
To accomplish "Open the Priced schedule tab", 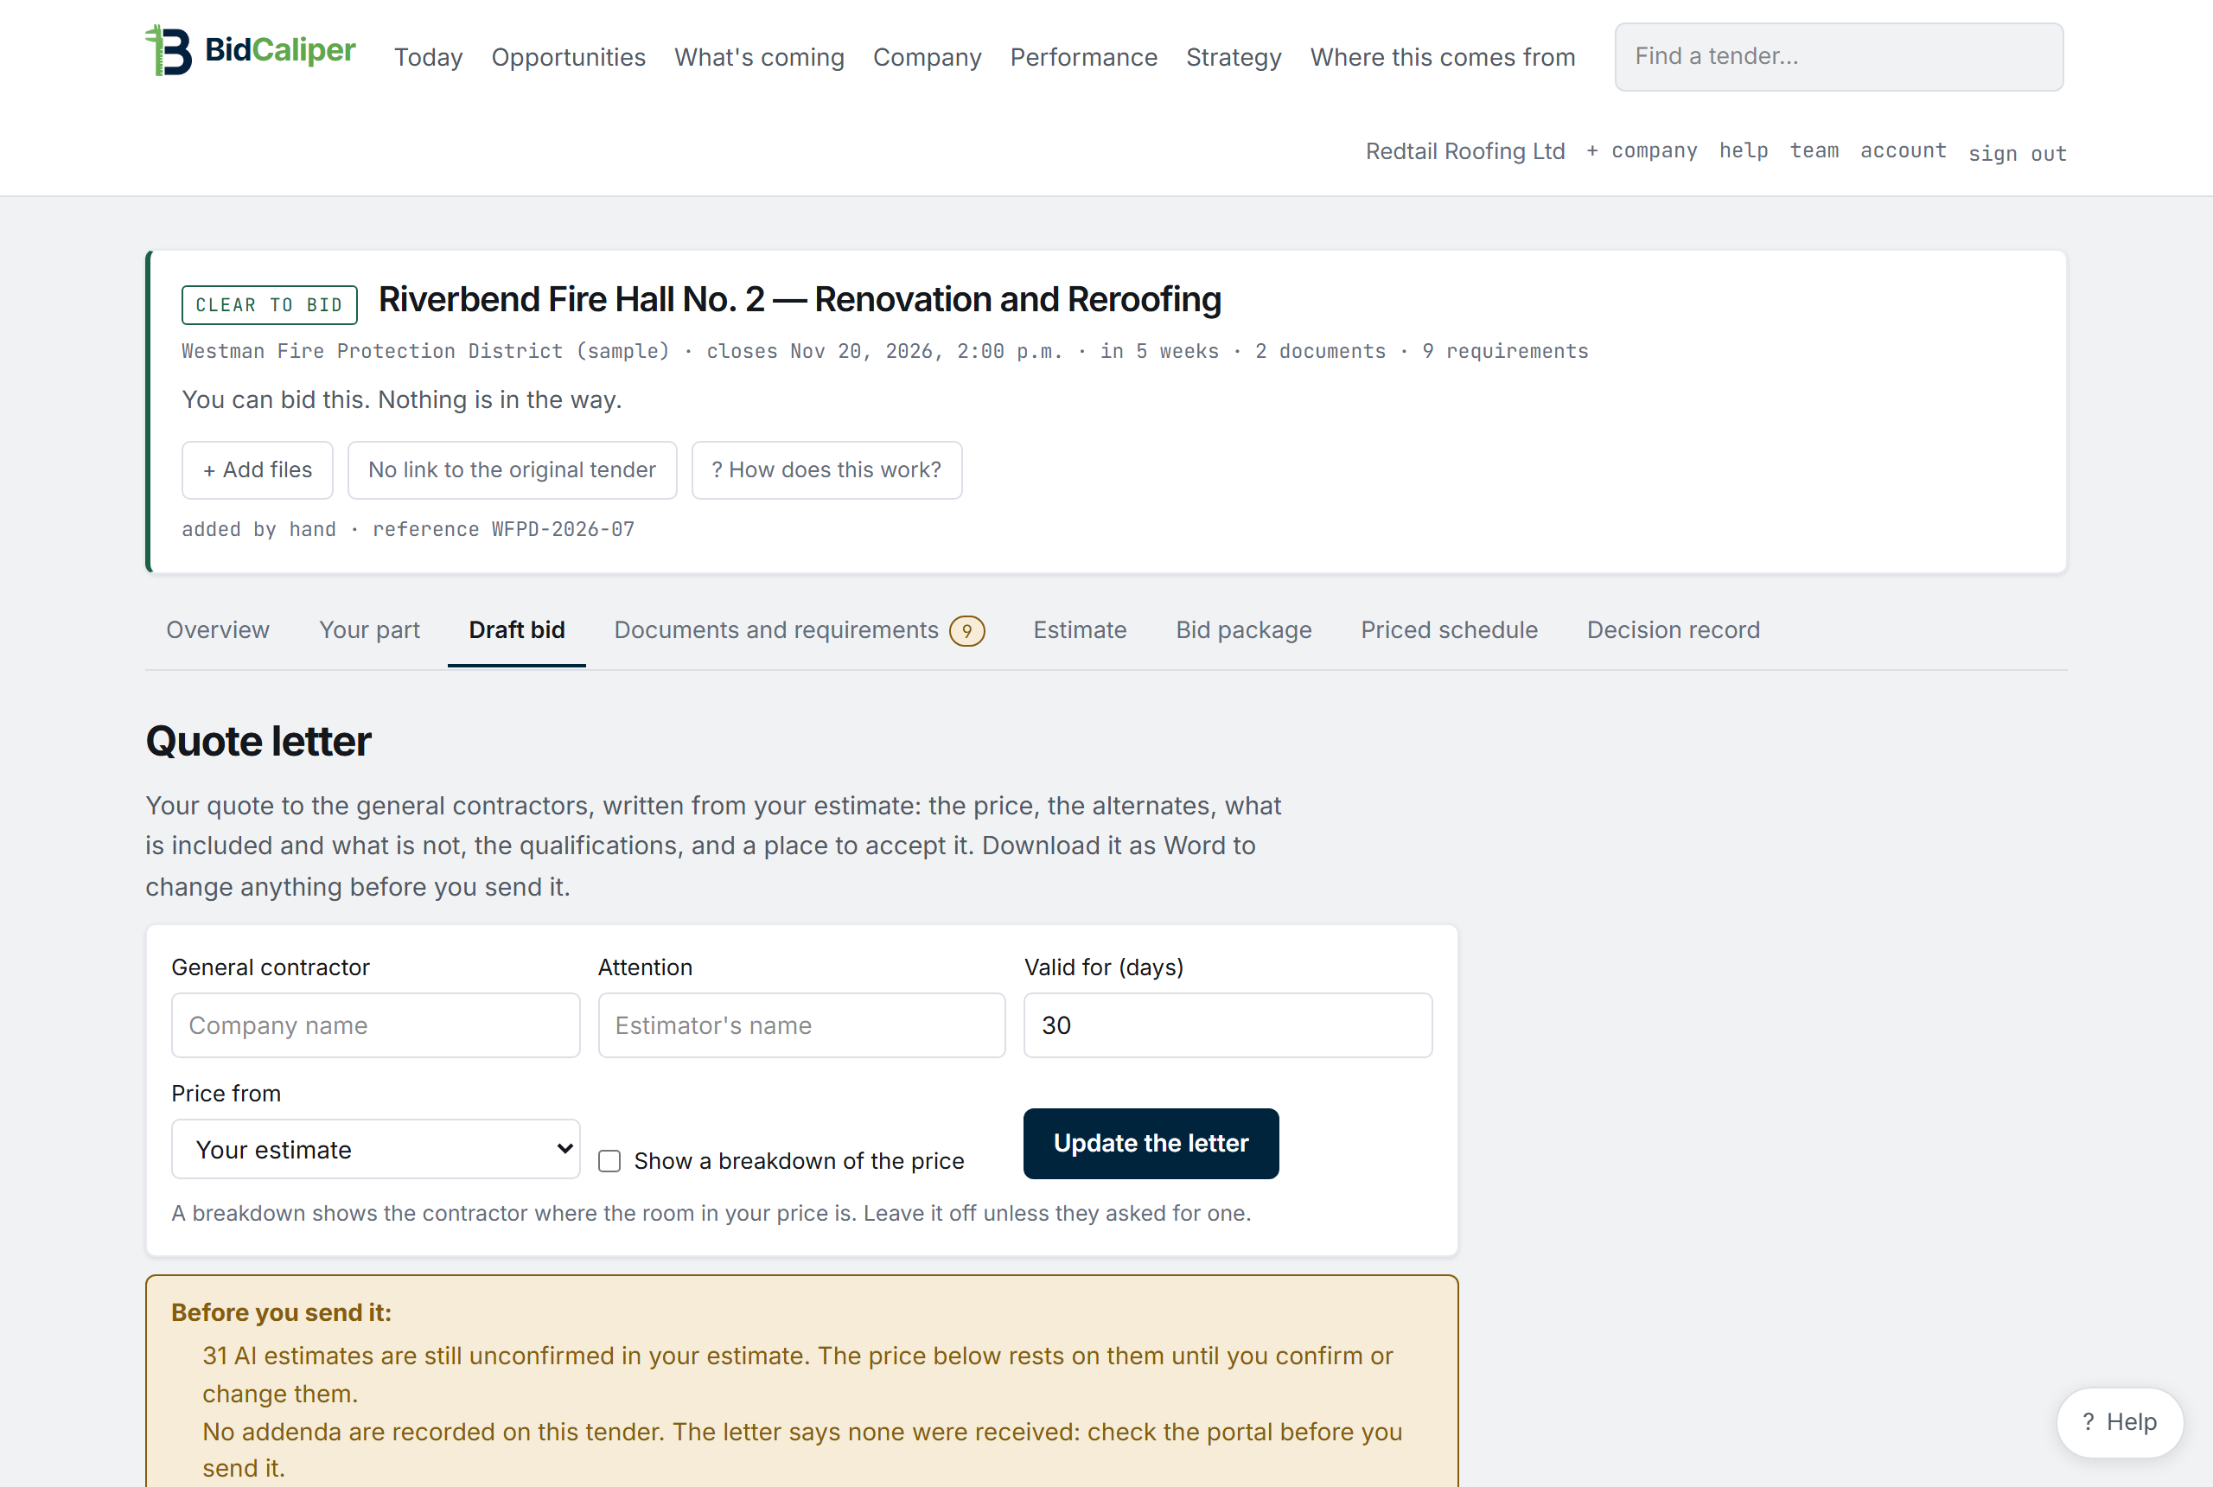I will point(1448,629).
